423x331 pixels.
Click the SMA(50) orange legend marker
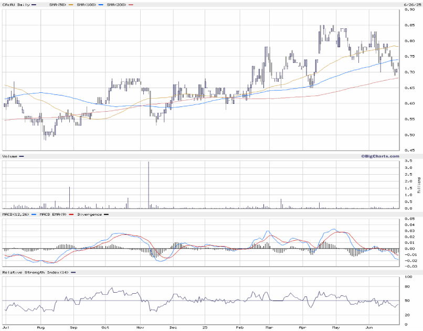[70, 4]
